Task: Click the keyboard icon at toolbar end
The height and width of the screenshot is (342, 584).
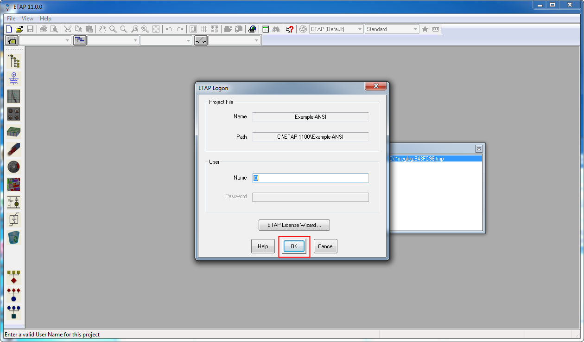Action: pyautogui.click(x=436, y=29)
